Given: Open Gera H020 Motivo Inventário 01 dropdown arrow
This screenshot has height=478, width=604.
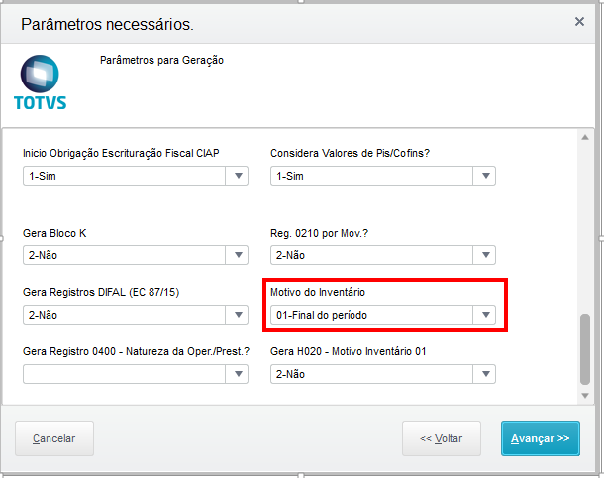Looking at the screenshot, I should tap(485, 374).
